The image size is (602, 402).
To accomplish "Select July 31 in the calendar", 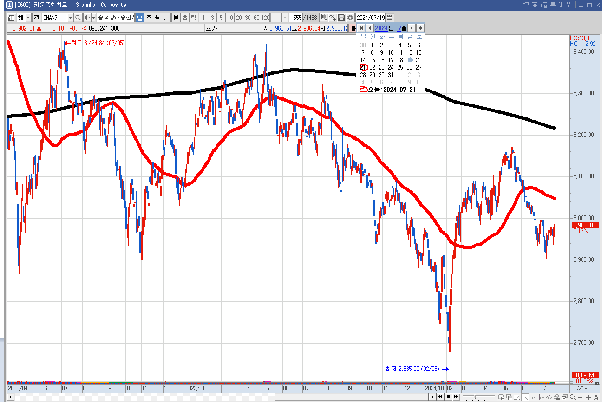I will pyautogui.click(x=391, y=75).
